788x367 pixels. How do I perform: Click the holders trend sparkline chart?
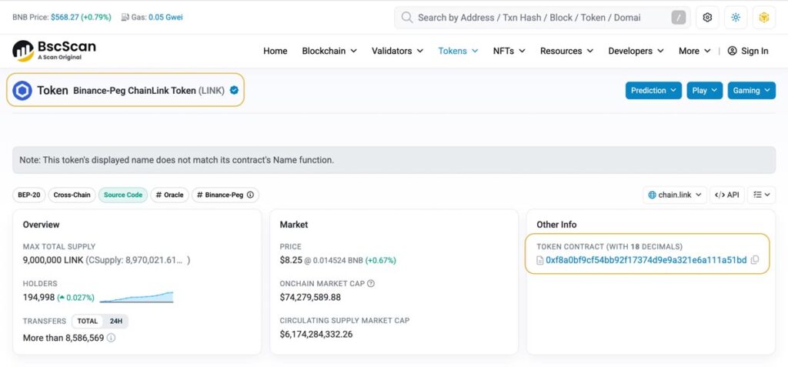(x=137, y=297)
